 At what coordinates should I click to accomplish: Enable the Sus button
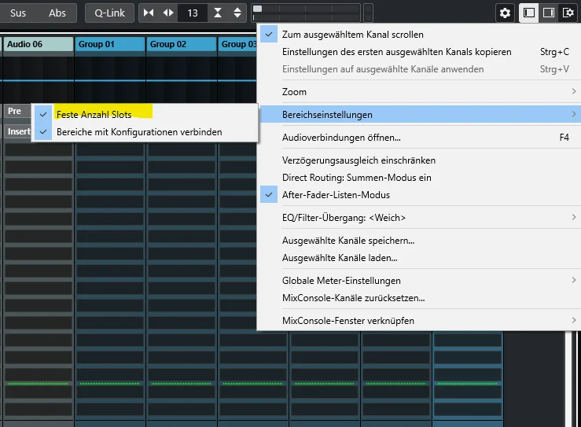click(18, 13)
